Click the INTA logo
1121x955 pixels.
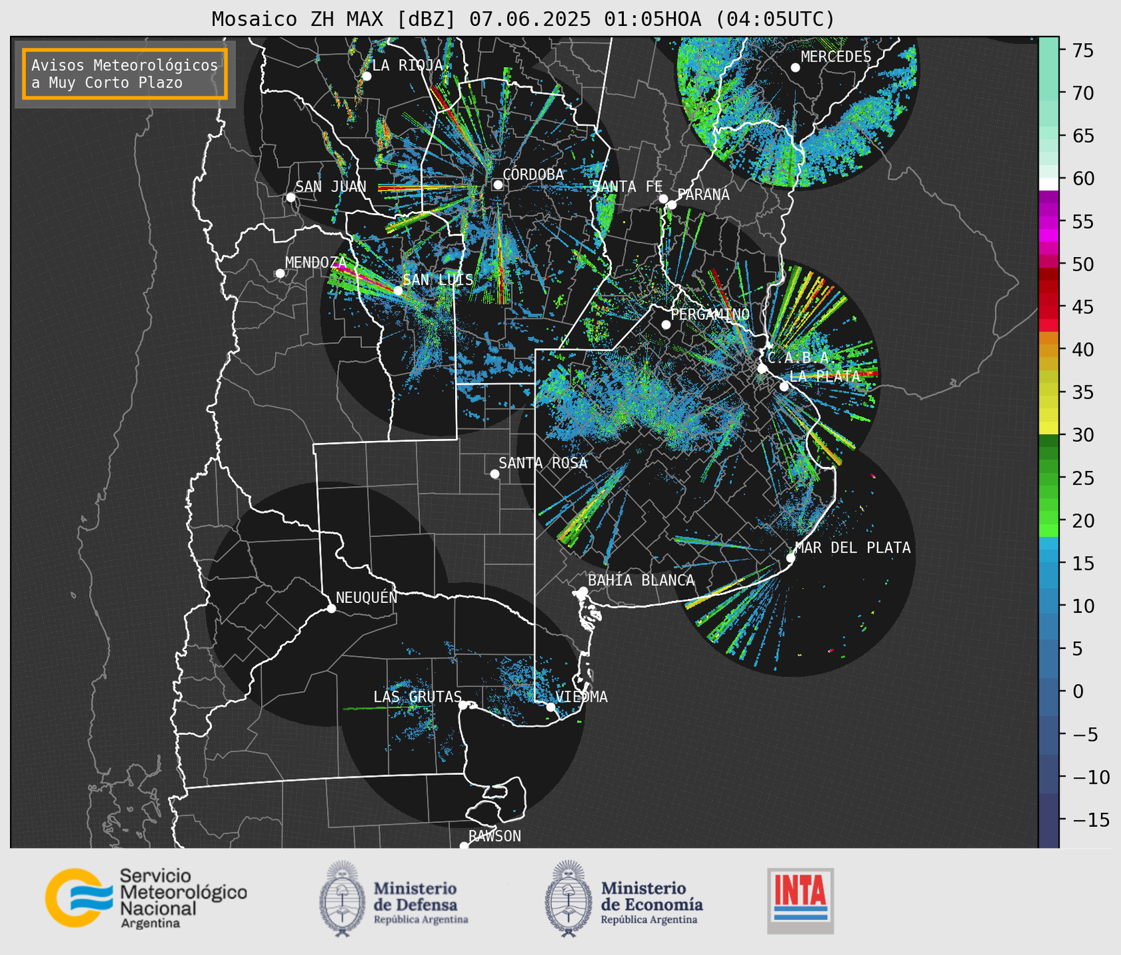coord(801,901)
